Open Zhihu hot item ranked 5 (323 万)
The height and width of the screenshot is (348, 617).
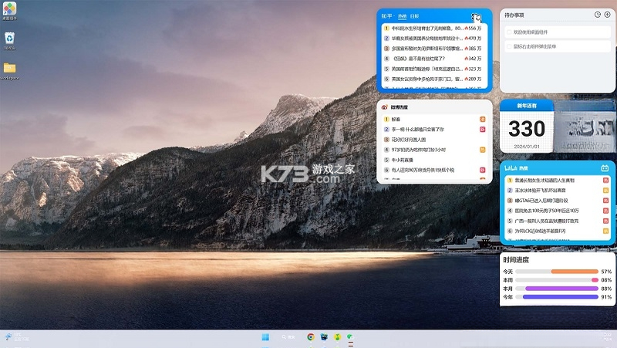(434, 69)
